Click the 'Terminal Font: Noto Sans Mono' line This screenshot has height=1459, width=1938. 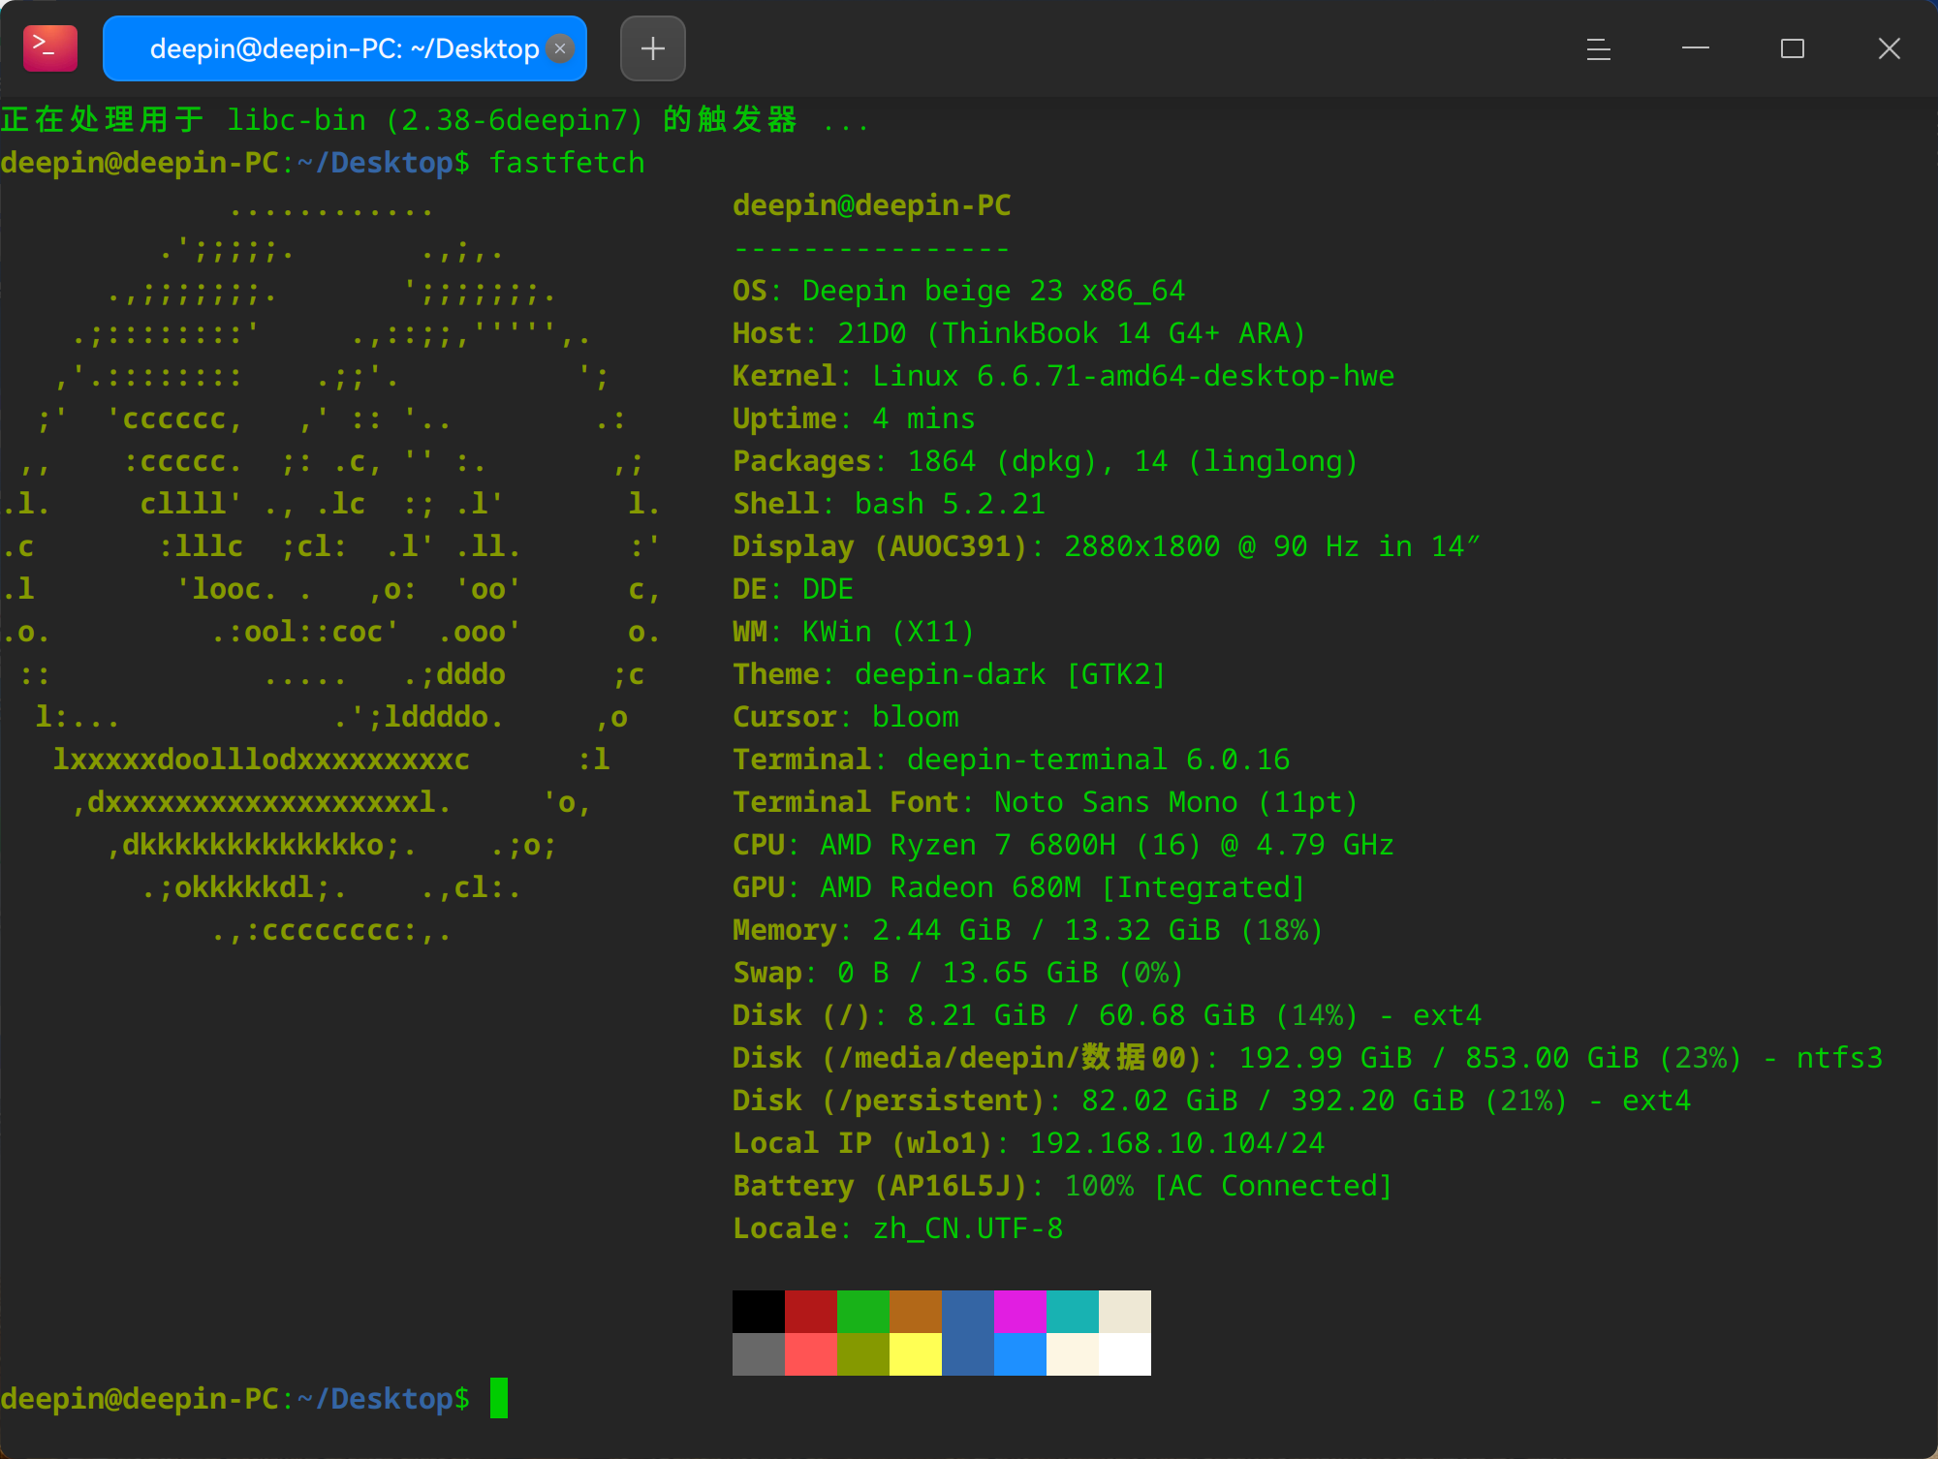coord(1046,802)
